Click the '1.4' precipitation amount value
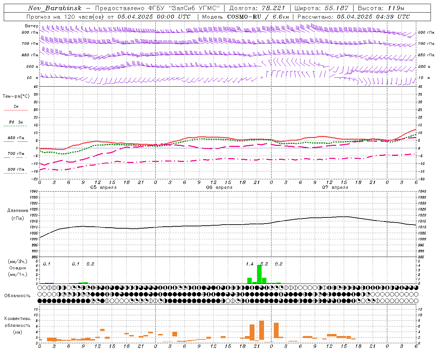This screenshot has width=436, height=349. click(250, 264)
